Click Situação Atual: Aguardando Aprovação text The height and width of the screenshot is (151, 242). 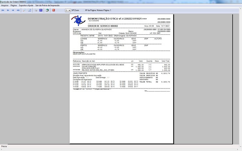[x=87, y=75]
